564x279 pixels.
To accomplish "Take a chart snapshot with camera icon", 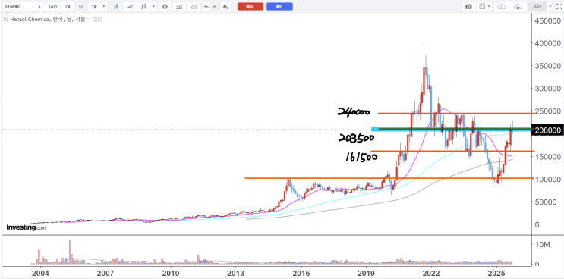I will 468,7.
